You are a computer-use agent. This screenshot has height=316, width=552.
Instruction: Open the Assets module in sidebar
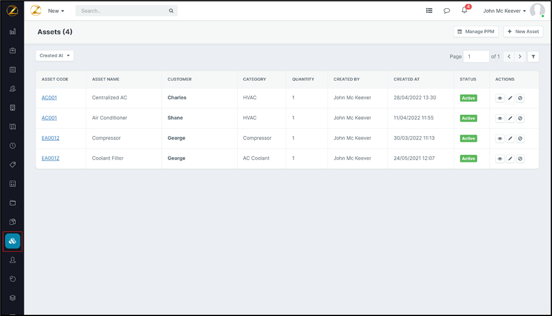click(12, 241)
